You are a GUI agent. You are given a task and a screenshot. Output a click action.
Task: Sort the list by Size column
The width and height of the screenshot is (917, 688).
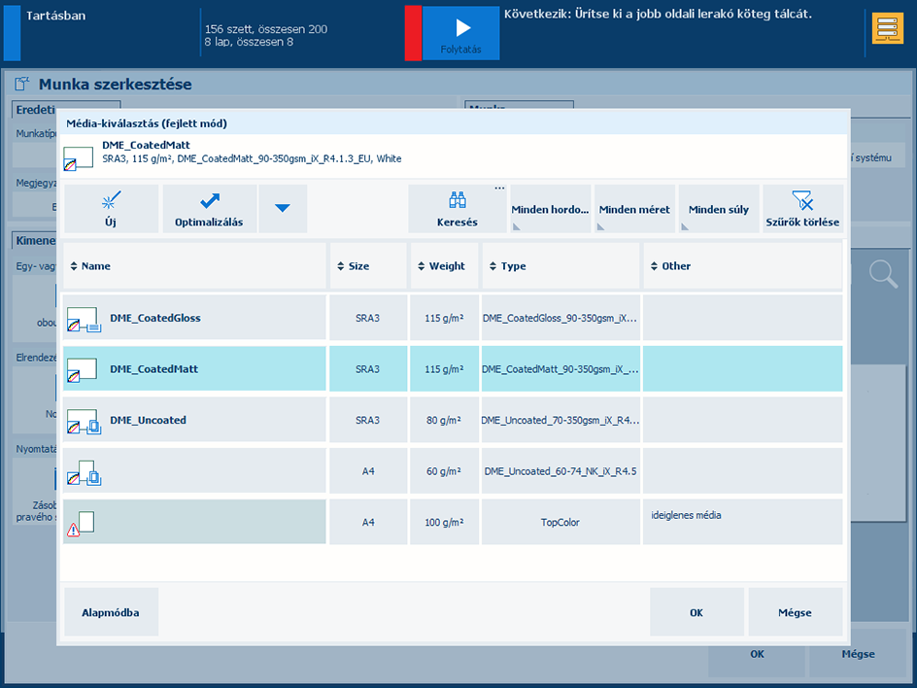[368, 266]
